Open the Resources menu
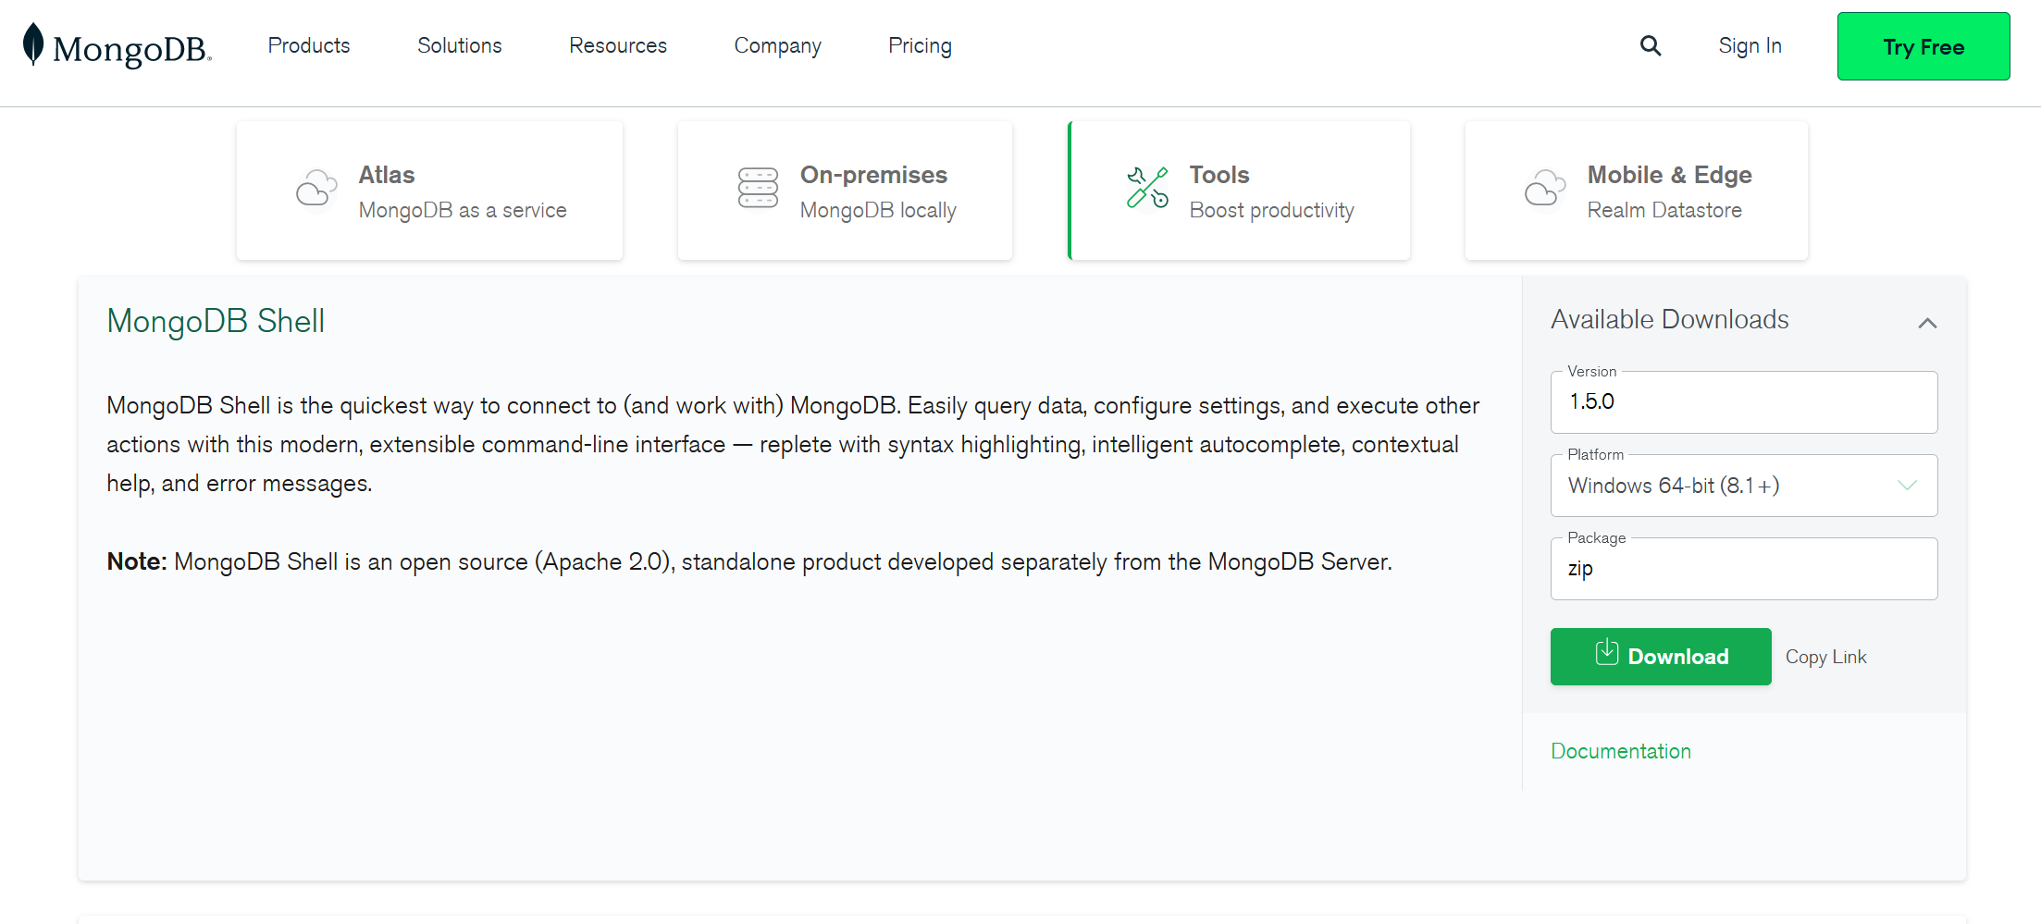Screen dimensions: 2041x924 [x=617, y=45]
